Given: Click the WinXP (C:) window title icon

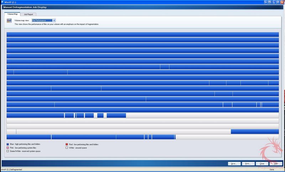Looking at the screenshot, I should click(2, 2).
